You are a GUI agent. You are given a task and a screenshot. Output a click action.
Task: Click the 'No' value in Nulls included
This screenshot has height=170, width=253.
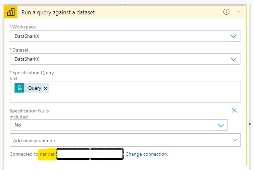click(x=18, y=125)
